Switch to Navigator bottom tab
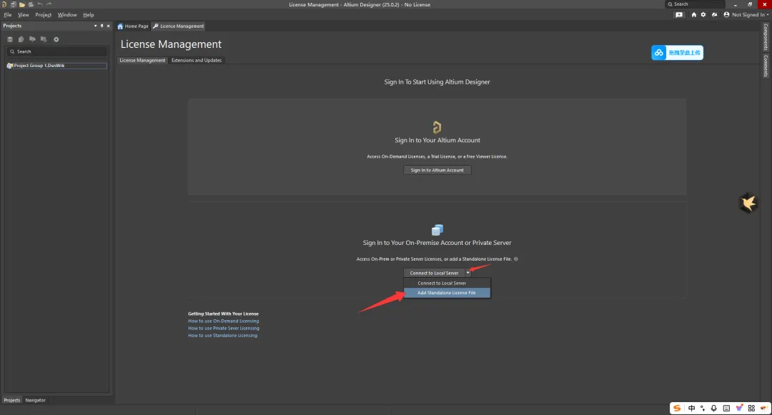The width and height of the screenshot is (772, 415). (36, 400)
